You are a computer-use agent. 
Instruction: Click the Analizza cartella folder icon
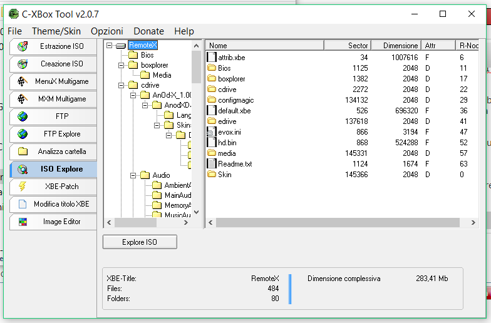[x=23, y=151]
